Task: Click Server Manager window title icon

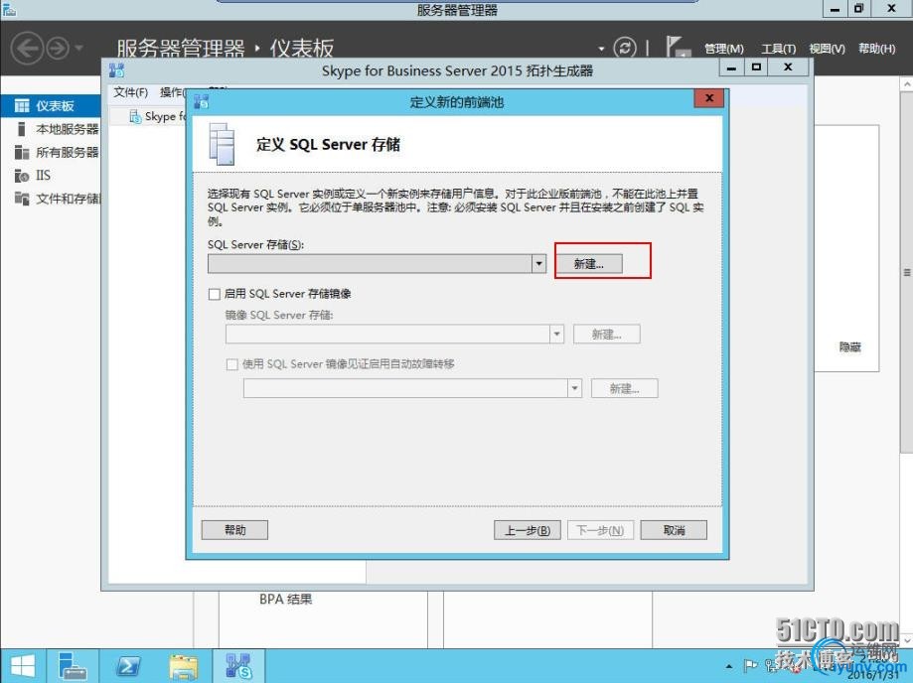Action: coord(9,9)
